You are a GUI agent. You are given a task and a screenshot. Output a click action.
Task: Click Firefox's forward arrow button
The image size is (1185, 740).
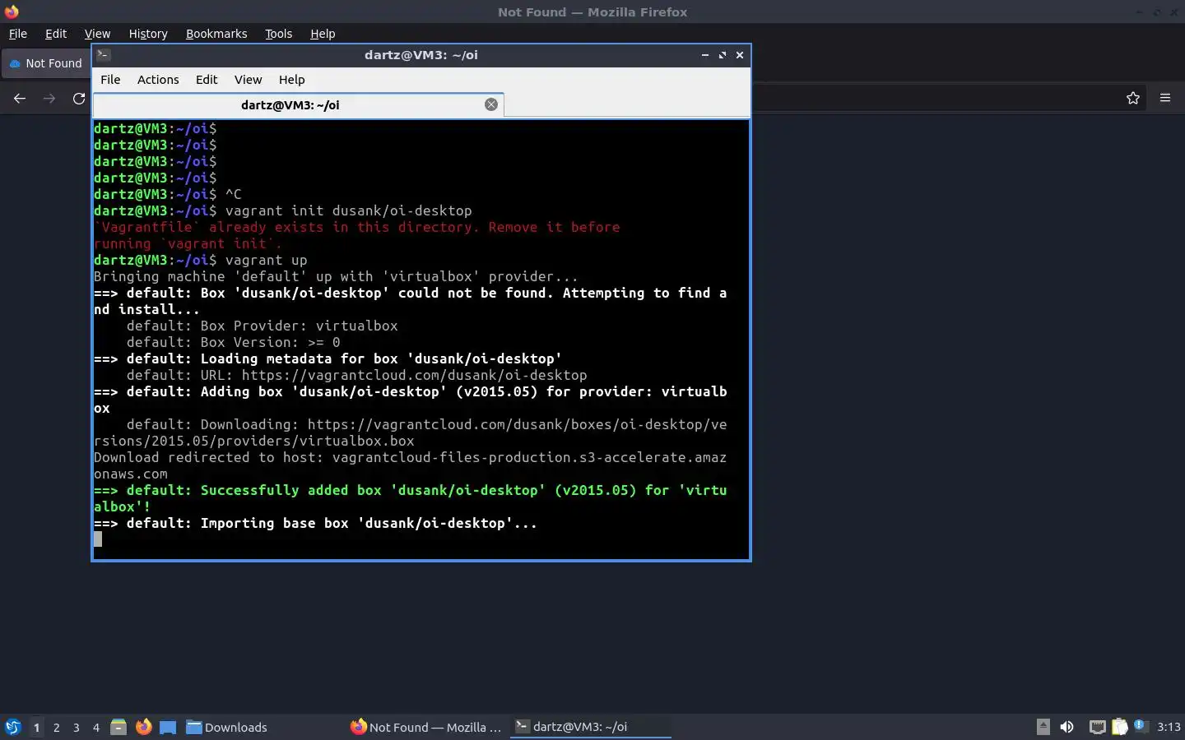click(49, 99)
